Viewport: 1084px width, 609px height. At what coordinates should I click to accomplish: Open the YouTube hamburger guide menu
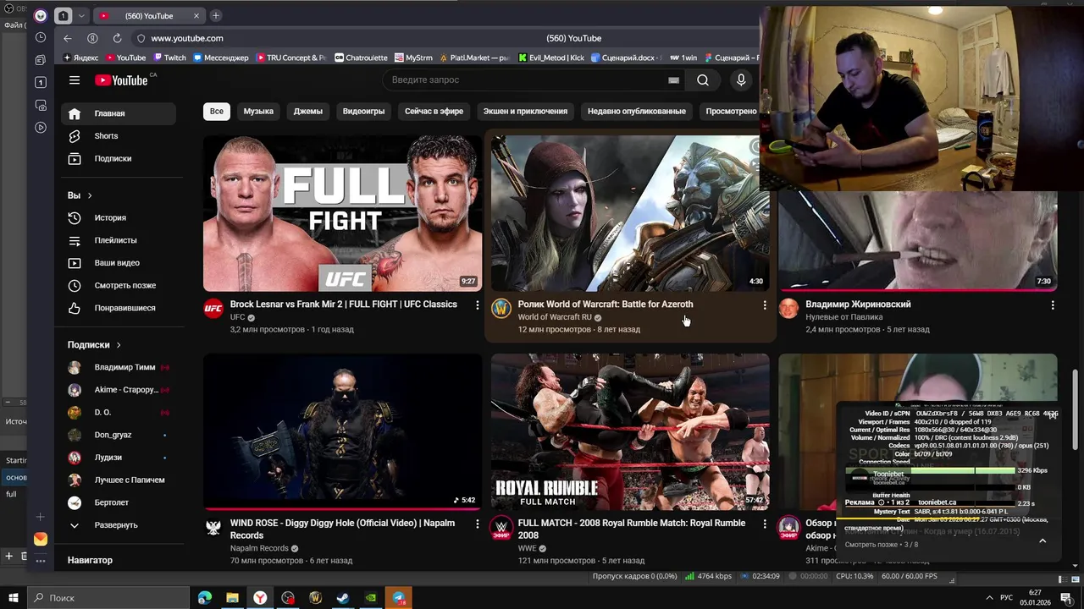[75, 80]
